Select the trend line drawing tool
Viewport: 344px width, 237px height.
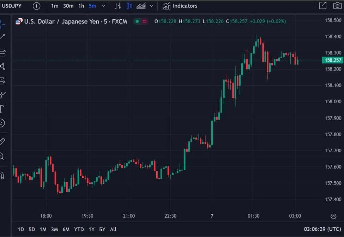(x=2, y=37)
